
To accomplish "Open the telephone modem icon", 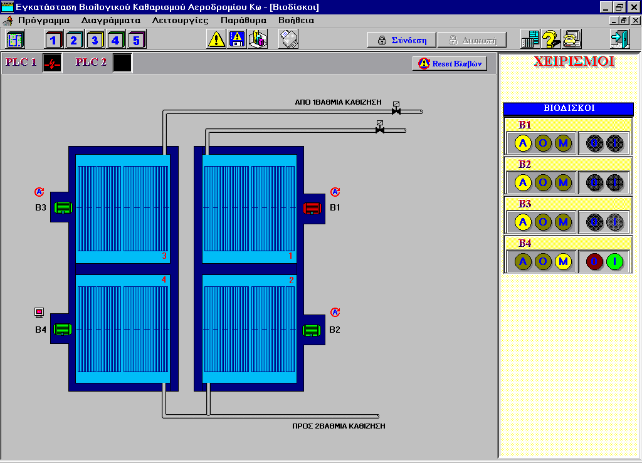I will tap(571, 40).
